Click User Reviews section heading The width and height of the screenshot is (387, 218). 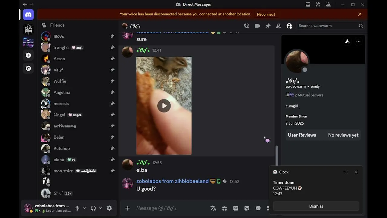(x=302, y=135)
